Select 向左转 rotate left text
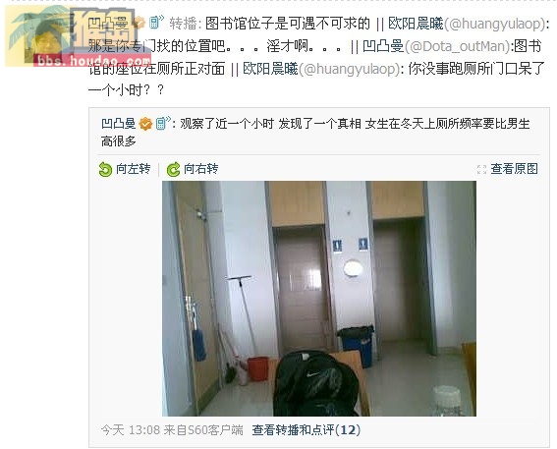 134,169
